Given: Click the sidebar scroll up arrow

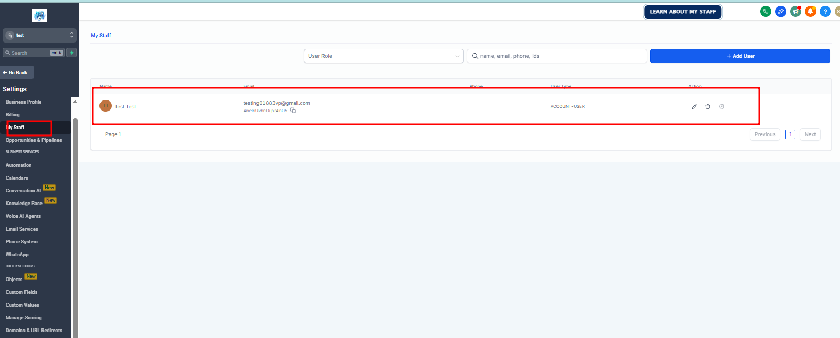Looking at the screenshot, I should 75,102.
